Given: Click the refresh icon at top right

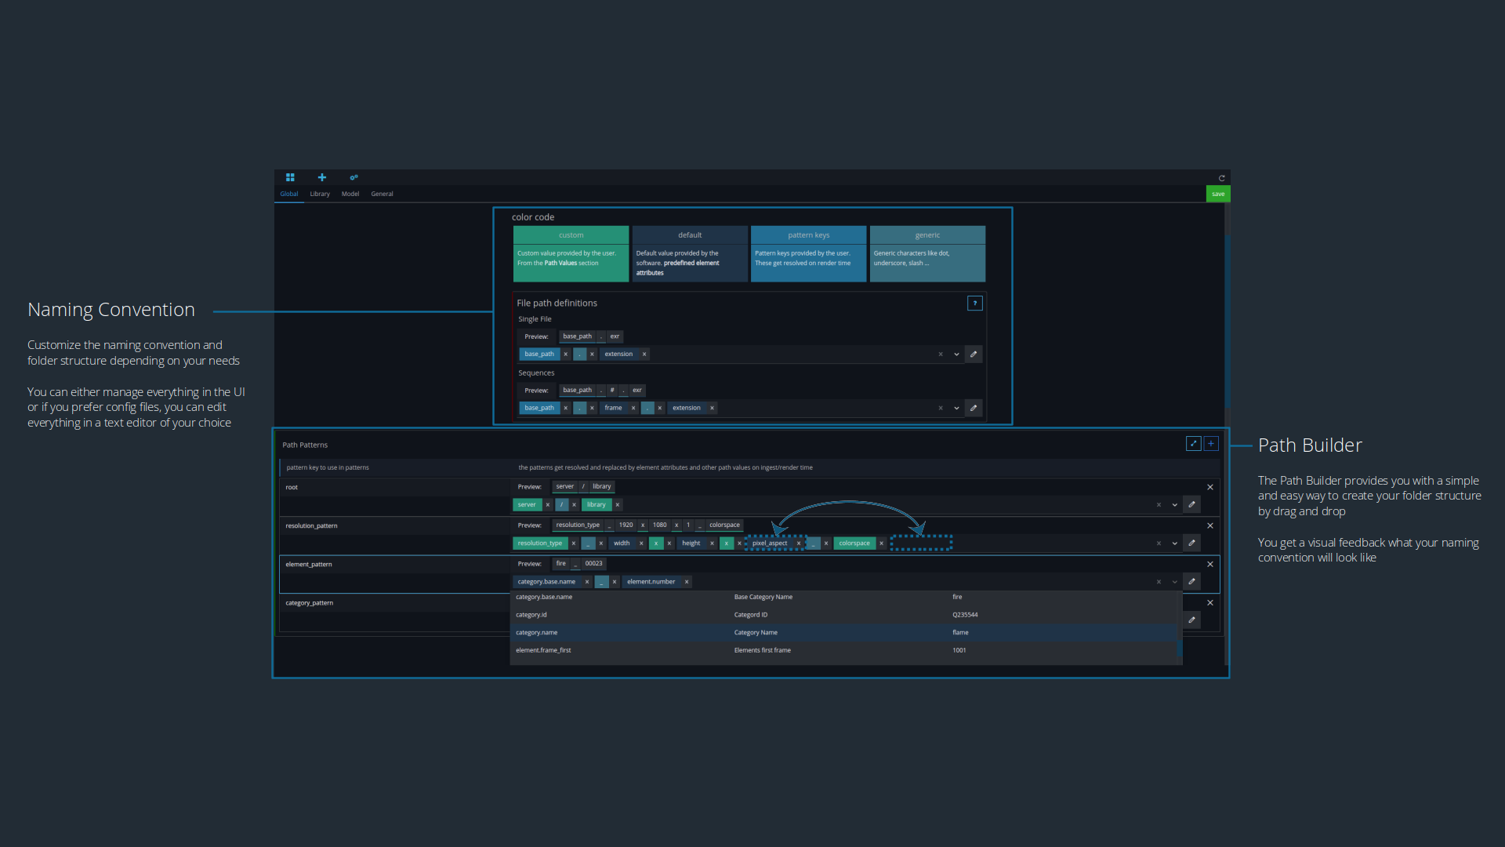Looking at the screenshot, I should click(1222, 177).
